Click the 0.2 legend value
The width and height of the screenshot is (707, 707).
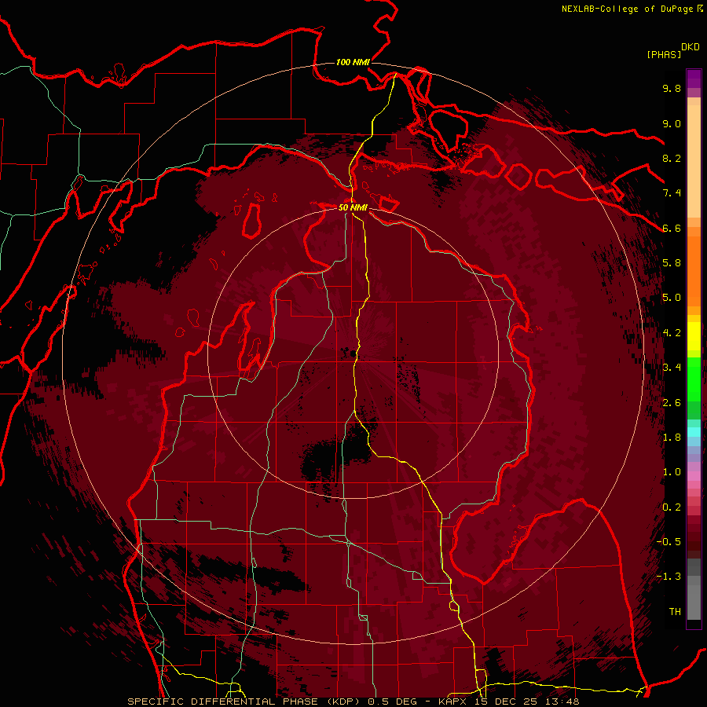[x=672, y=507]
